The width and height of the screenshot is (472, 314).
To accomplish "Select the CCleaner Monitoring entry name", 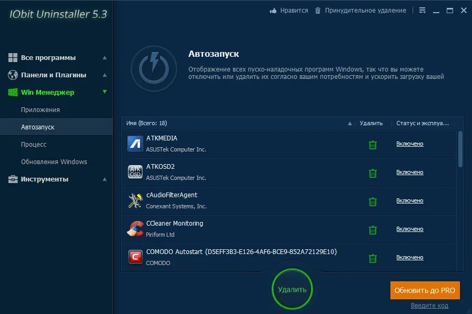I will [175, 223].
